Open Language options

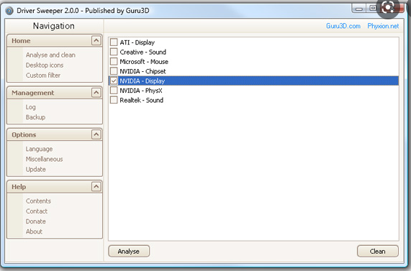pyautogui.click(x=39, y=149)
